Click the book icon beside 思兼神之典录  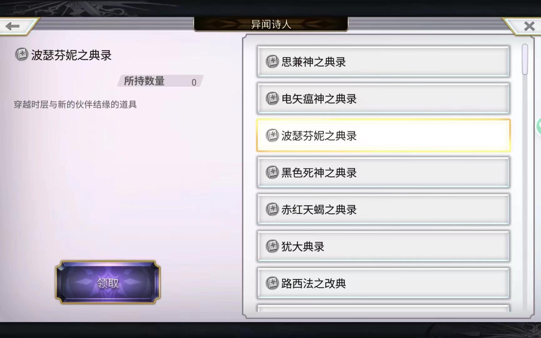point(272,62)
